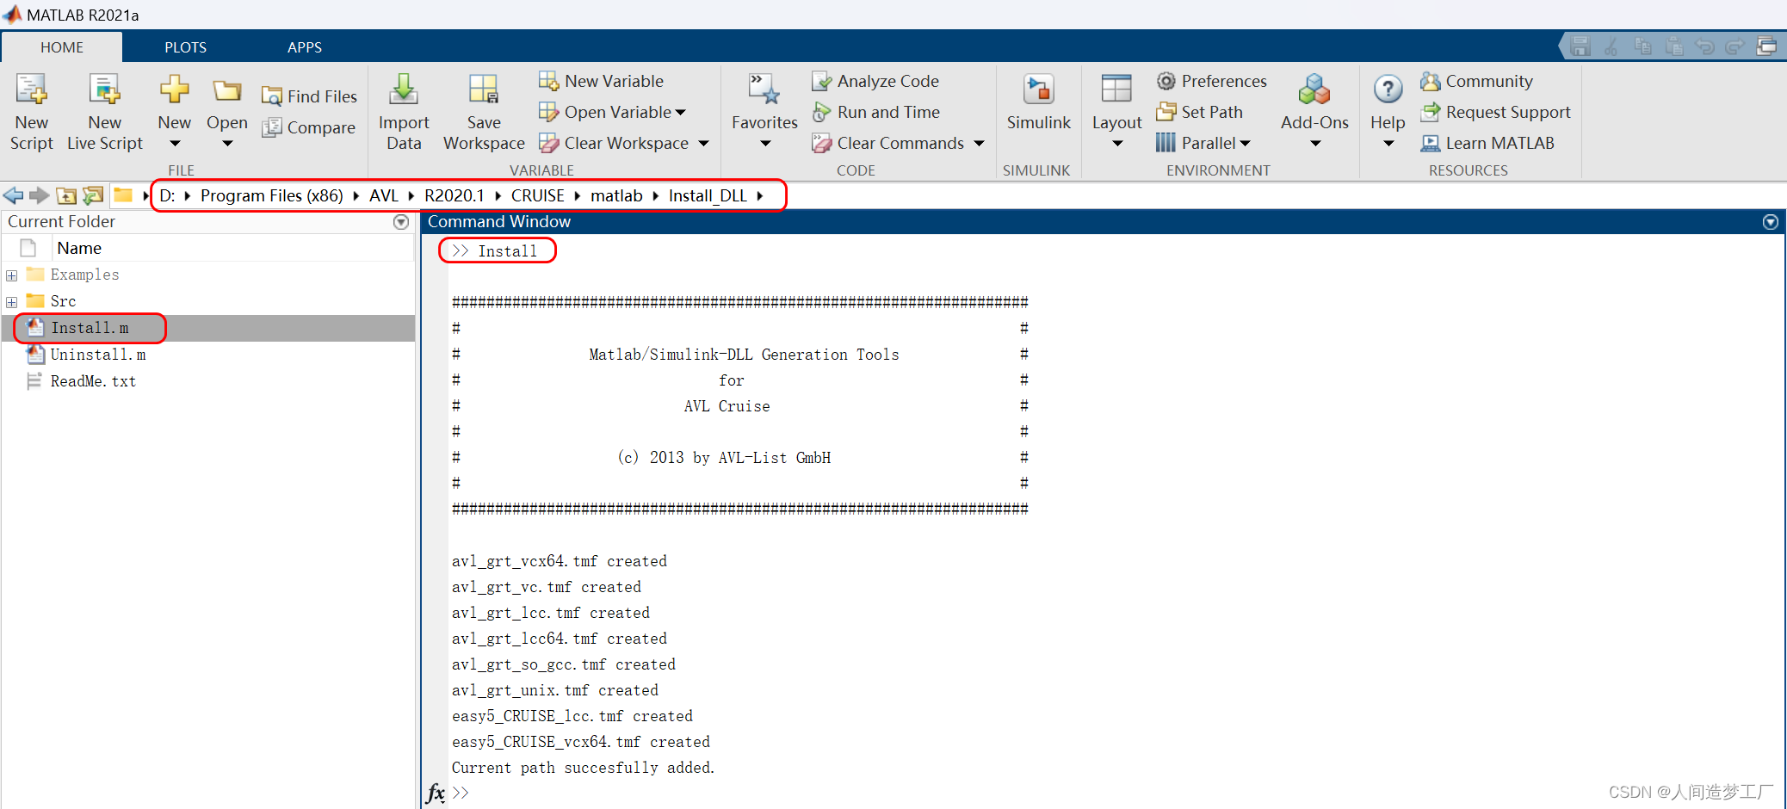1787x809 pixels.
Task: Jump to matlab folder in path
Action: [x=616, y=195]
